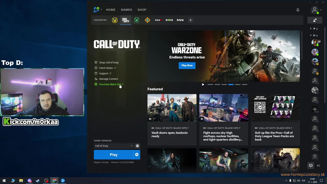Click the blue Play button
The height and width of the screenshot is (184, 327).
click(113, 155)
